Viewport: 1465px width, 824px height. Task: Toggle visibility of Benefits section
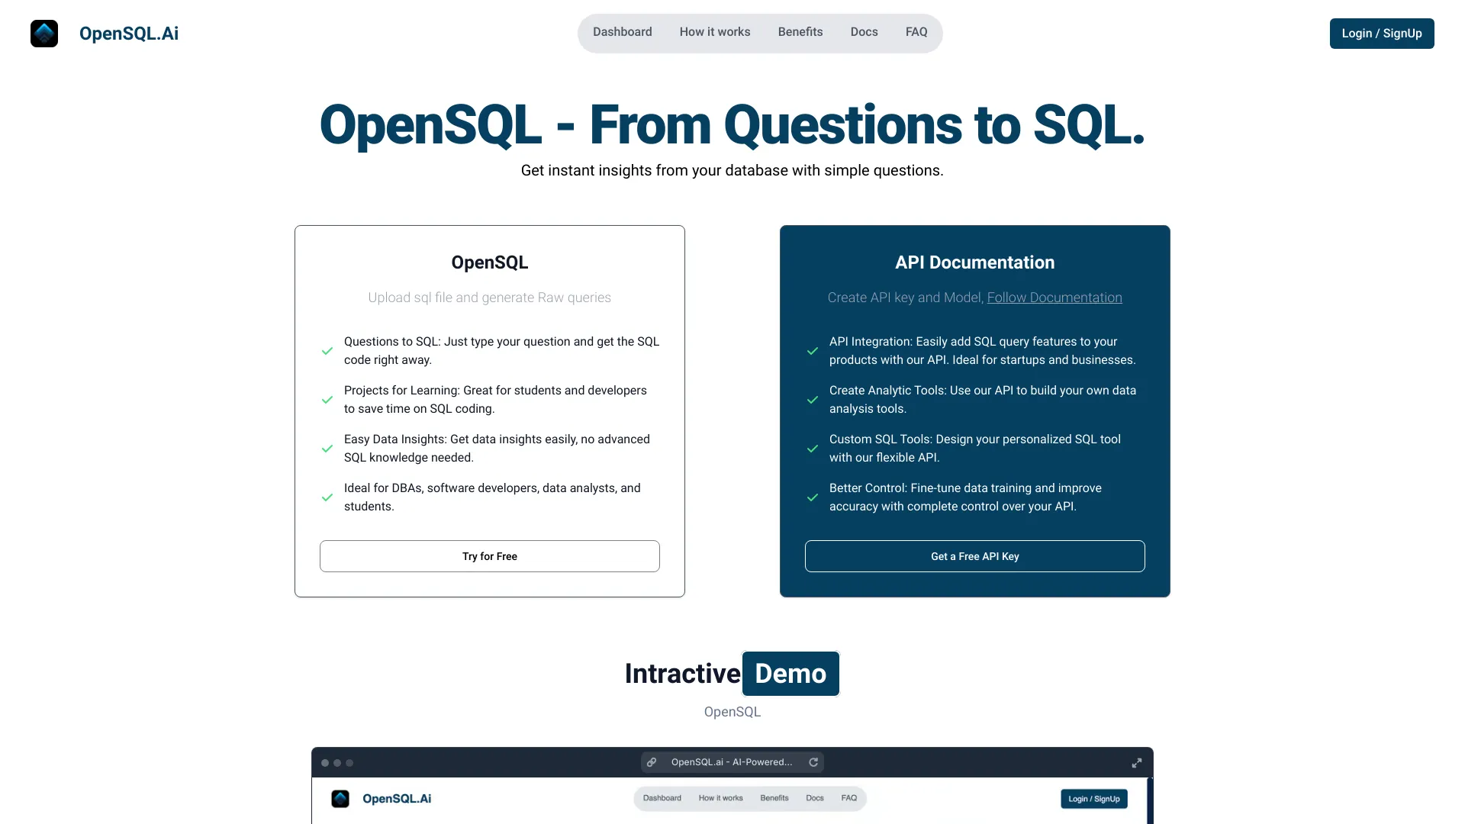800,31
